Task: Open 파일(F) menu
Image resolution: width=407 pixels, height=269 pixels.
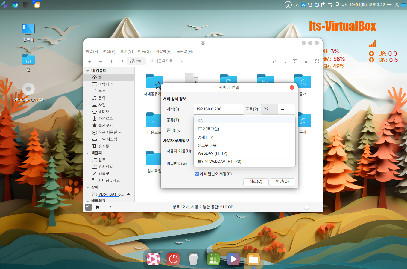Action: point(92,51)
